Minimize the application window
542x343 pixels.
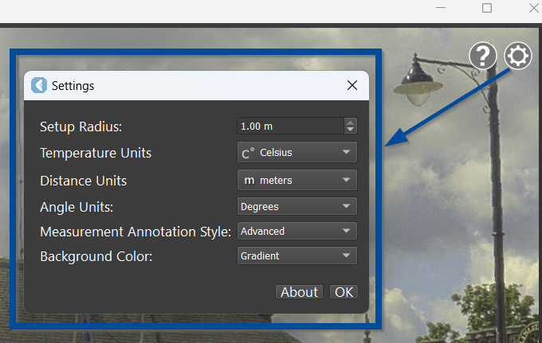point(441,8)
